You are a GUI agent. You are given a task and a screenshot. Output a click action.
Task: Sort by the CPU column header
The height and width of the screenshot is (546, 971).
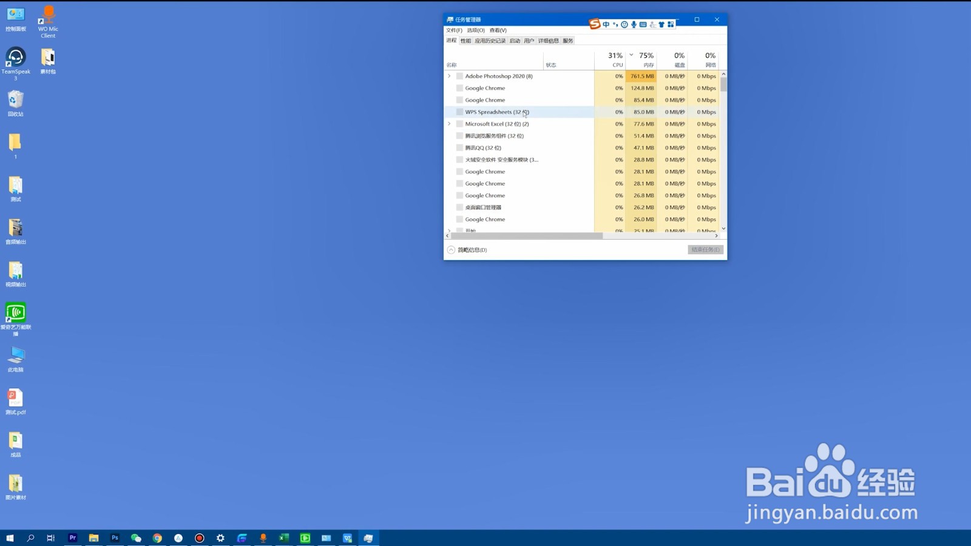(610, 59)
